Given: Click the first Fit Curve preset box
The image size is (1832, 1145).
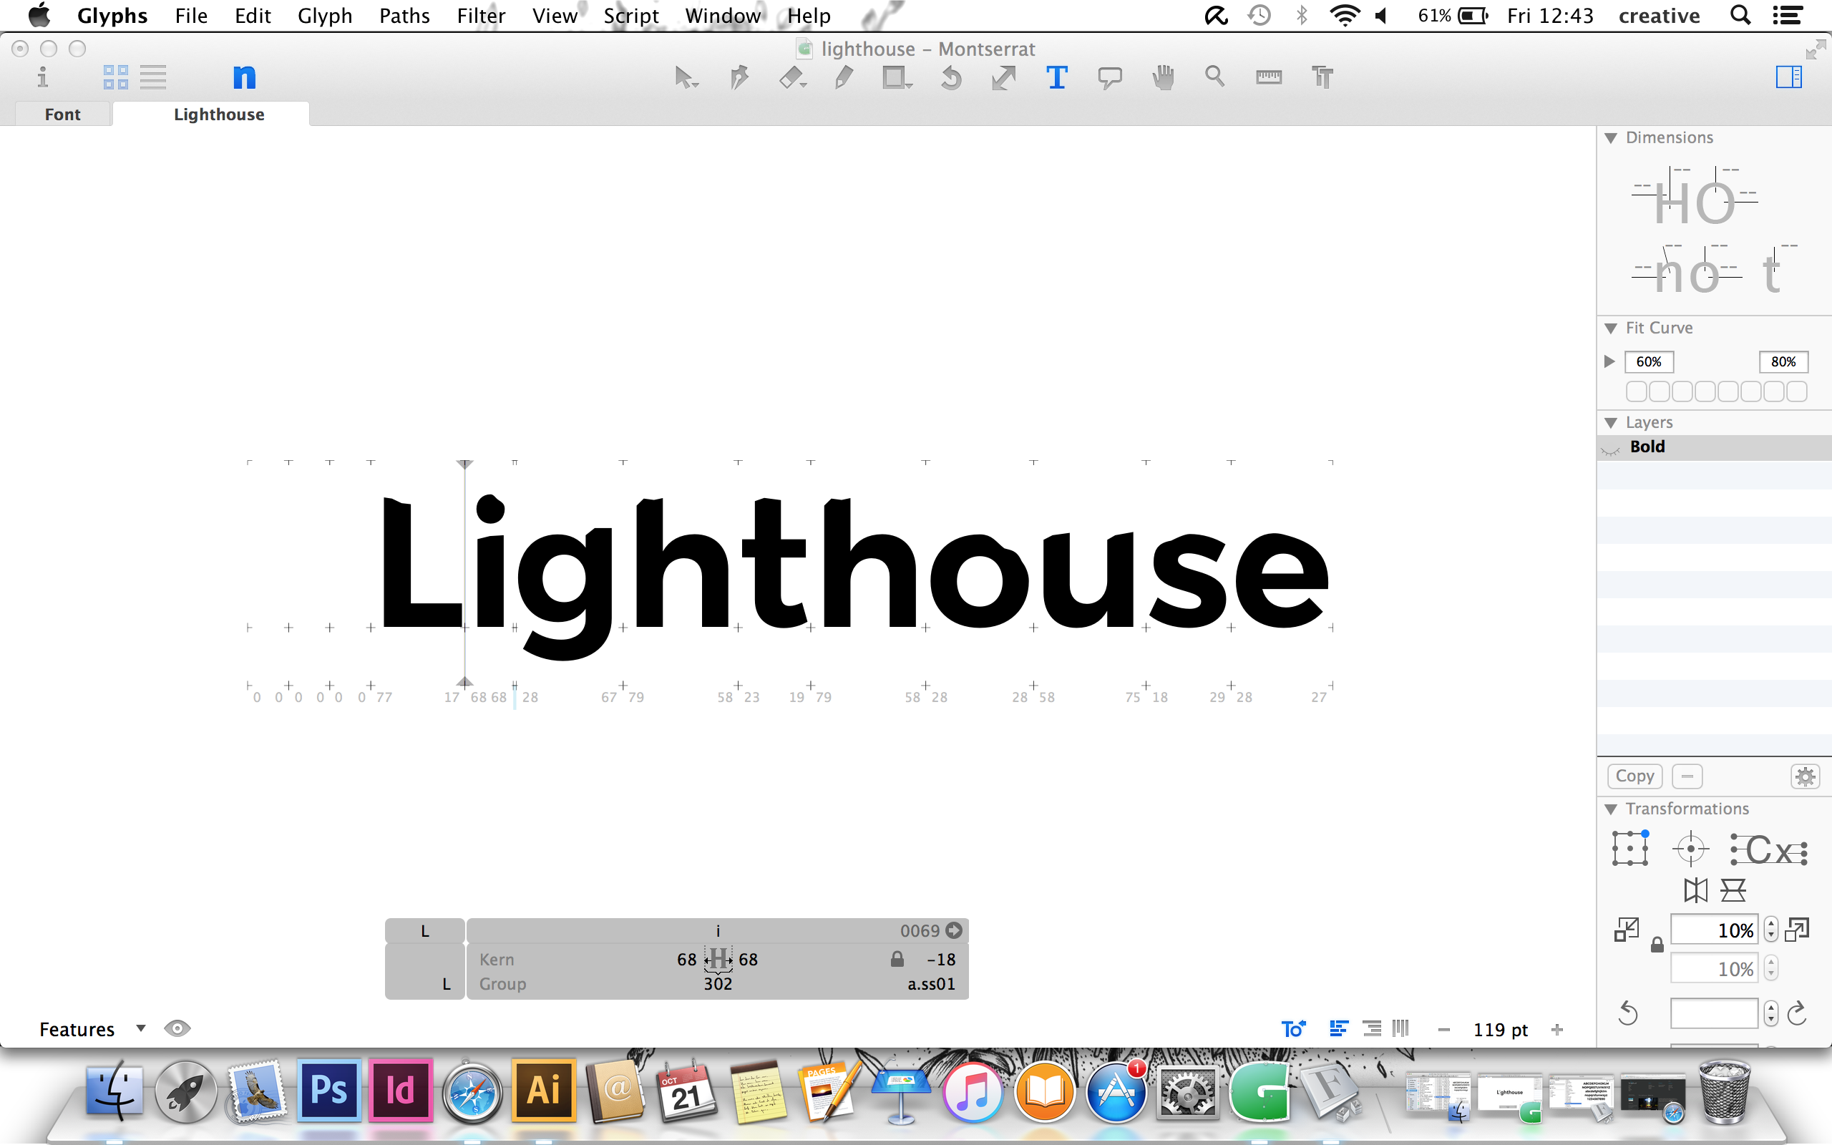Looking at the screenshot, I should 1636,391.
